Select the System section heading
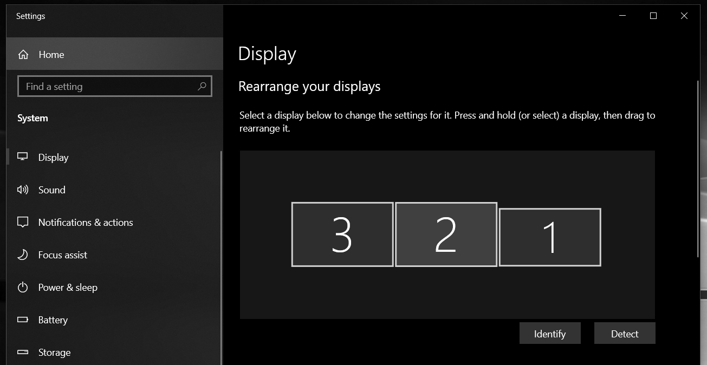Viewport: 707px width, 365px height. (x=33, y=118)
